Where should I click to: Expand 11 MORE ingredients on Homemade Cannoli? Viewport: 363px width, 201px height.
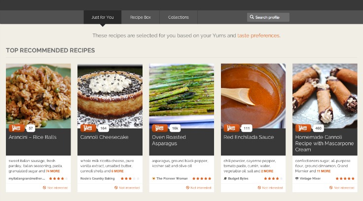tap(324, 171)
